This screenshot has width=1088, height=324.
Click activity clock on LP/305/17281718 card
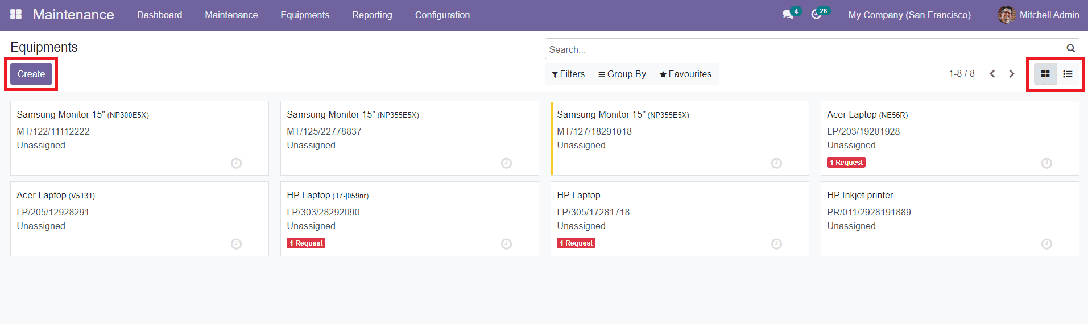tap(776, 244)
